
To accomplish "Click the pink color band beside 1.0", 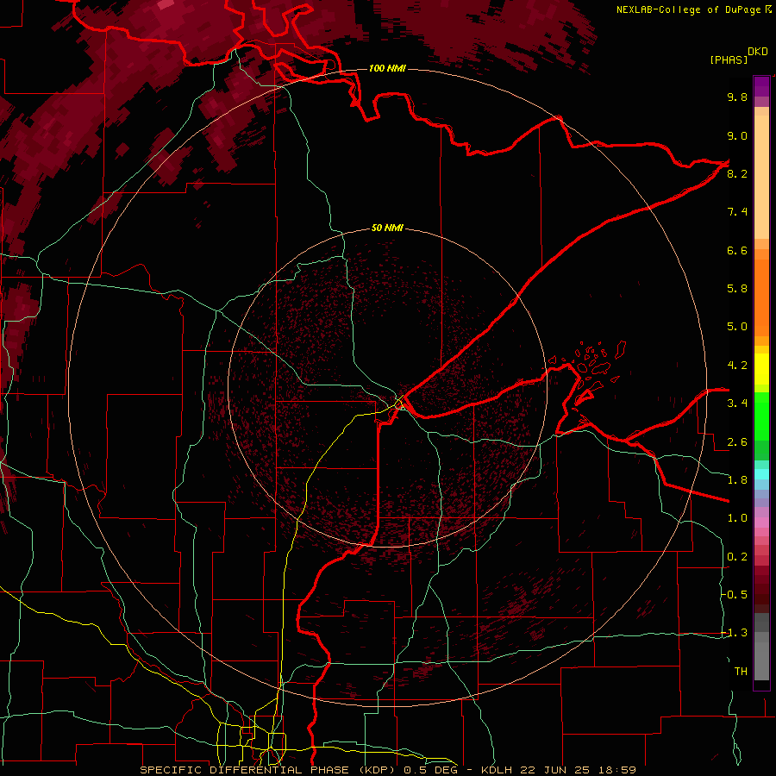I will click(x=761, y=523).
